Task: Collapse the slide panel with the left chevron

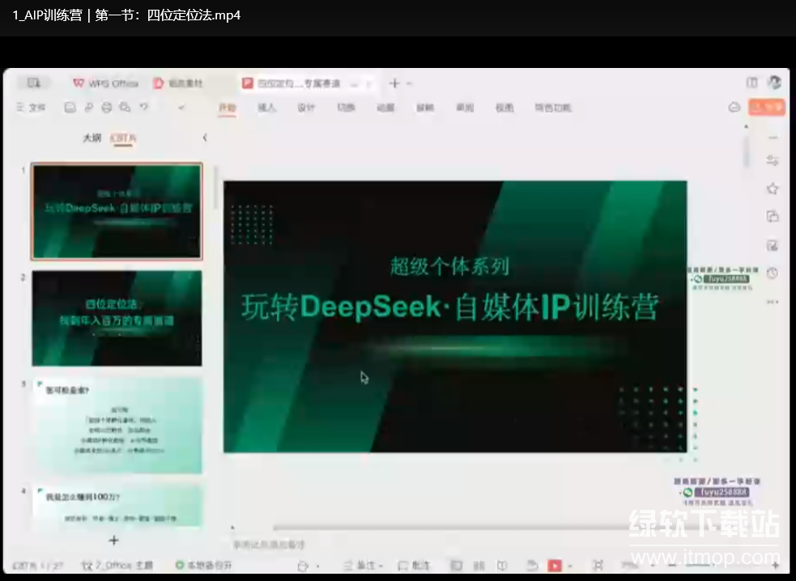Action: [x=205, y=138]
